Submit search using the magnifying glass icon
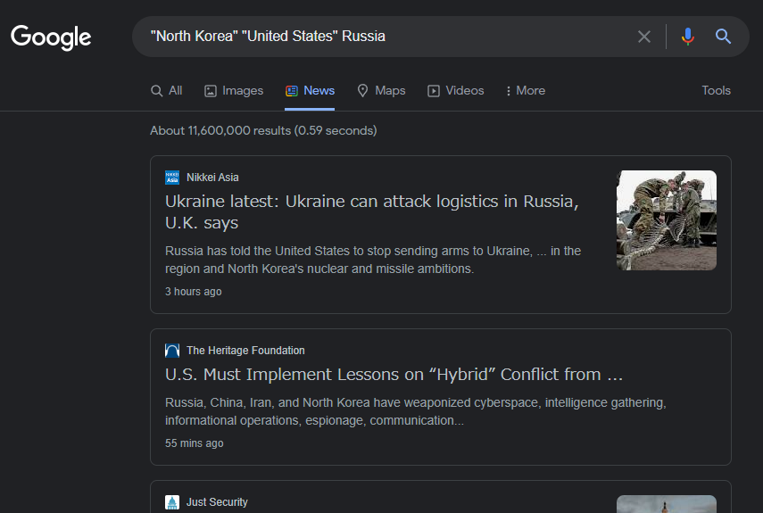The width and height of the screenshot is (763, 513). point(723,37)
